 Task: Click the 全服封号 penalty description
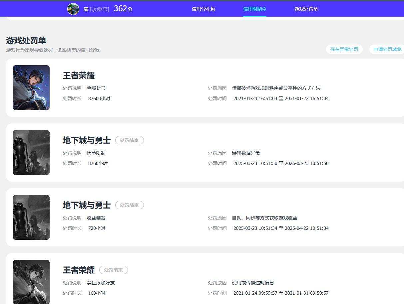click(x=96, y=88)
